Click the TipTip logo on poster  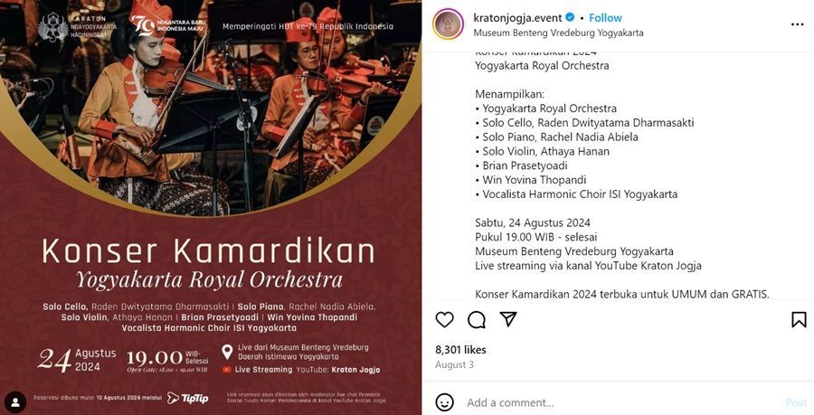point(188,398)
